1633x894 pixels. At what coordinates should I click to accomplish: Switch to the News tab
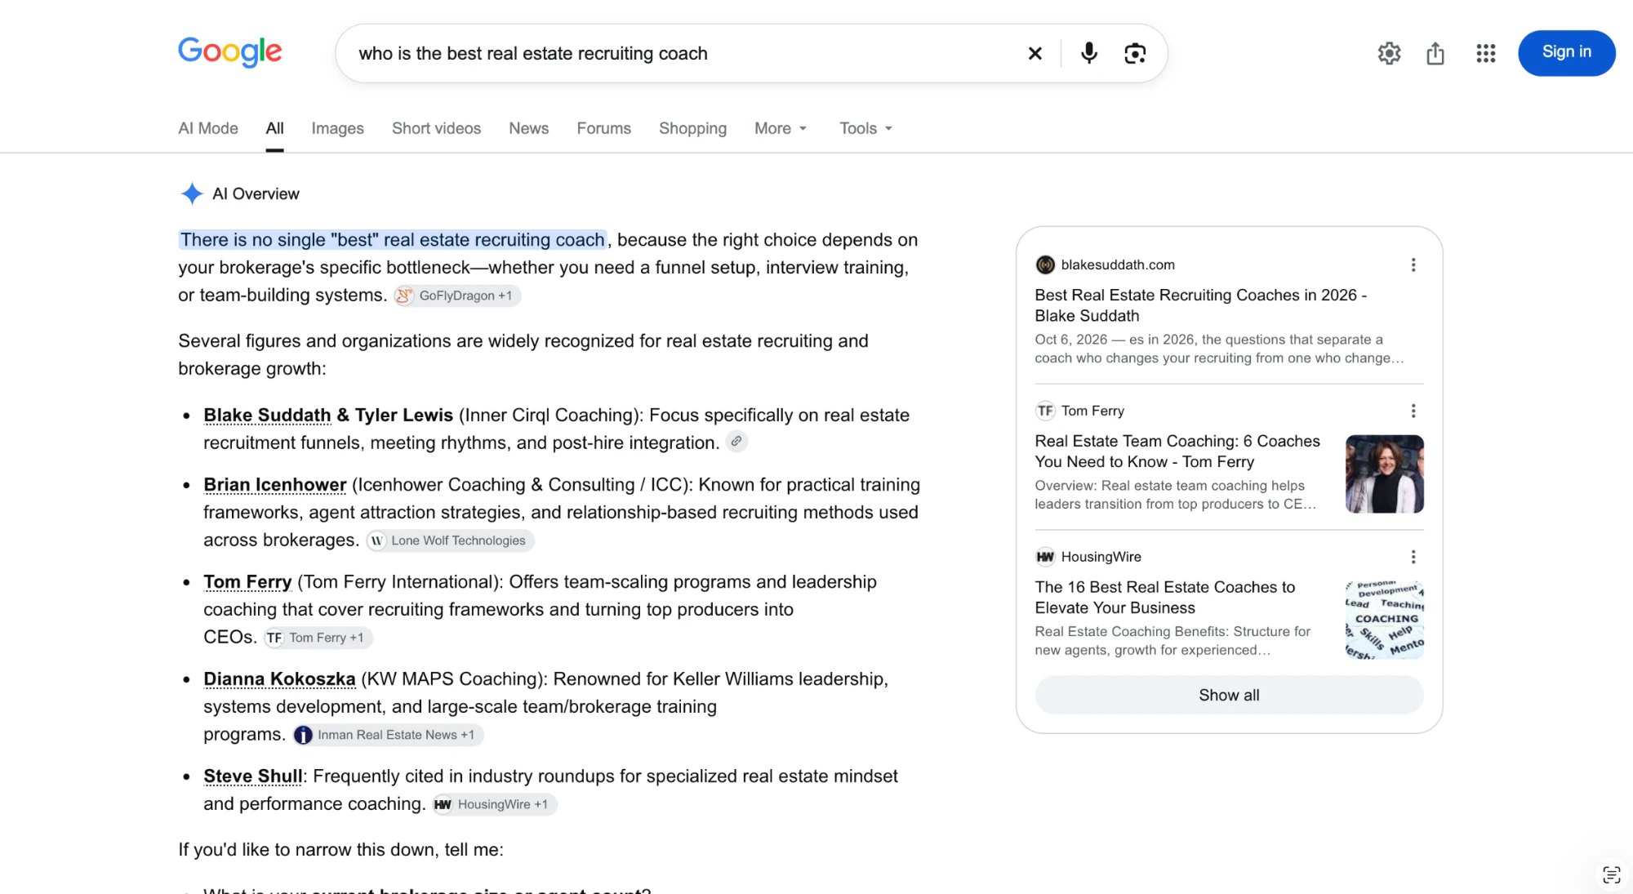coord(528,128)
